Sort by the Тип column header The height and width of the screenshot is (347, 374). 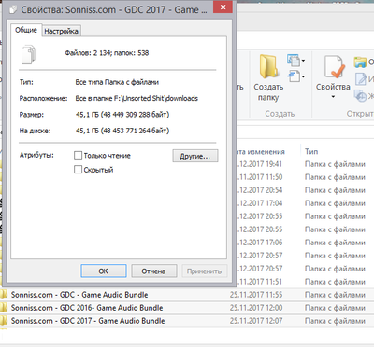[x=311, y=151]
